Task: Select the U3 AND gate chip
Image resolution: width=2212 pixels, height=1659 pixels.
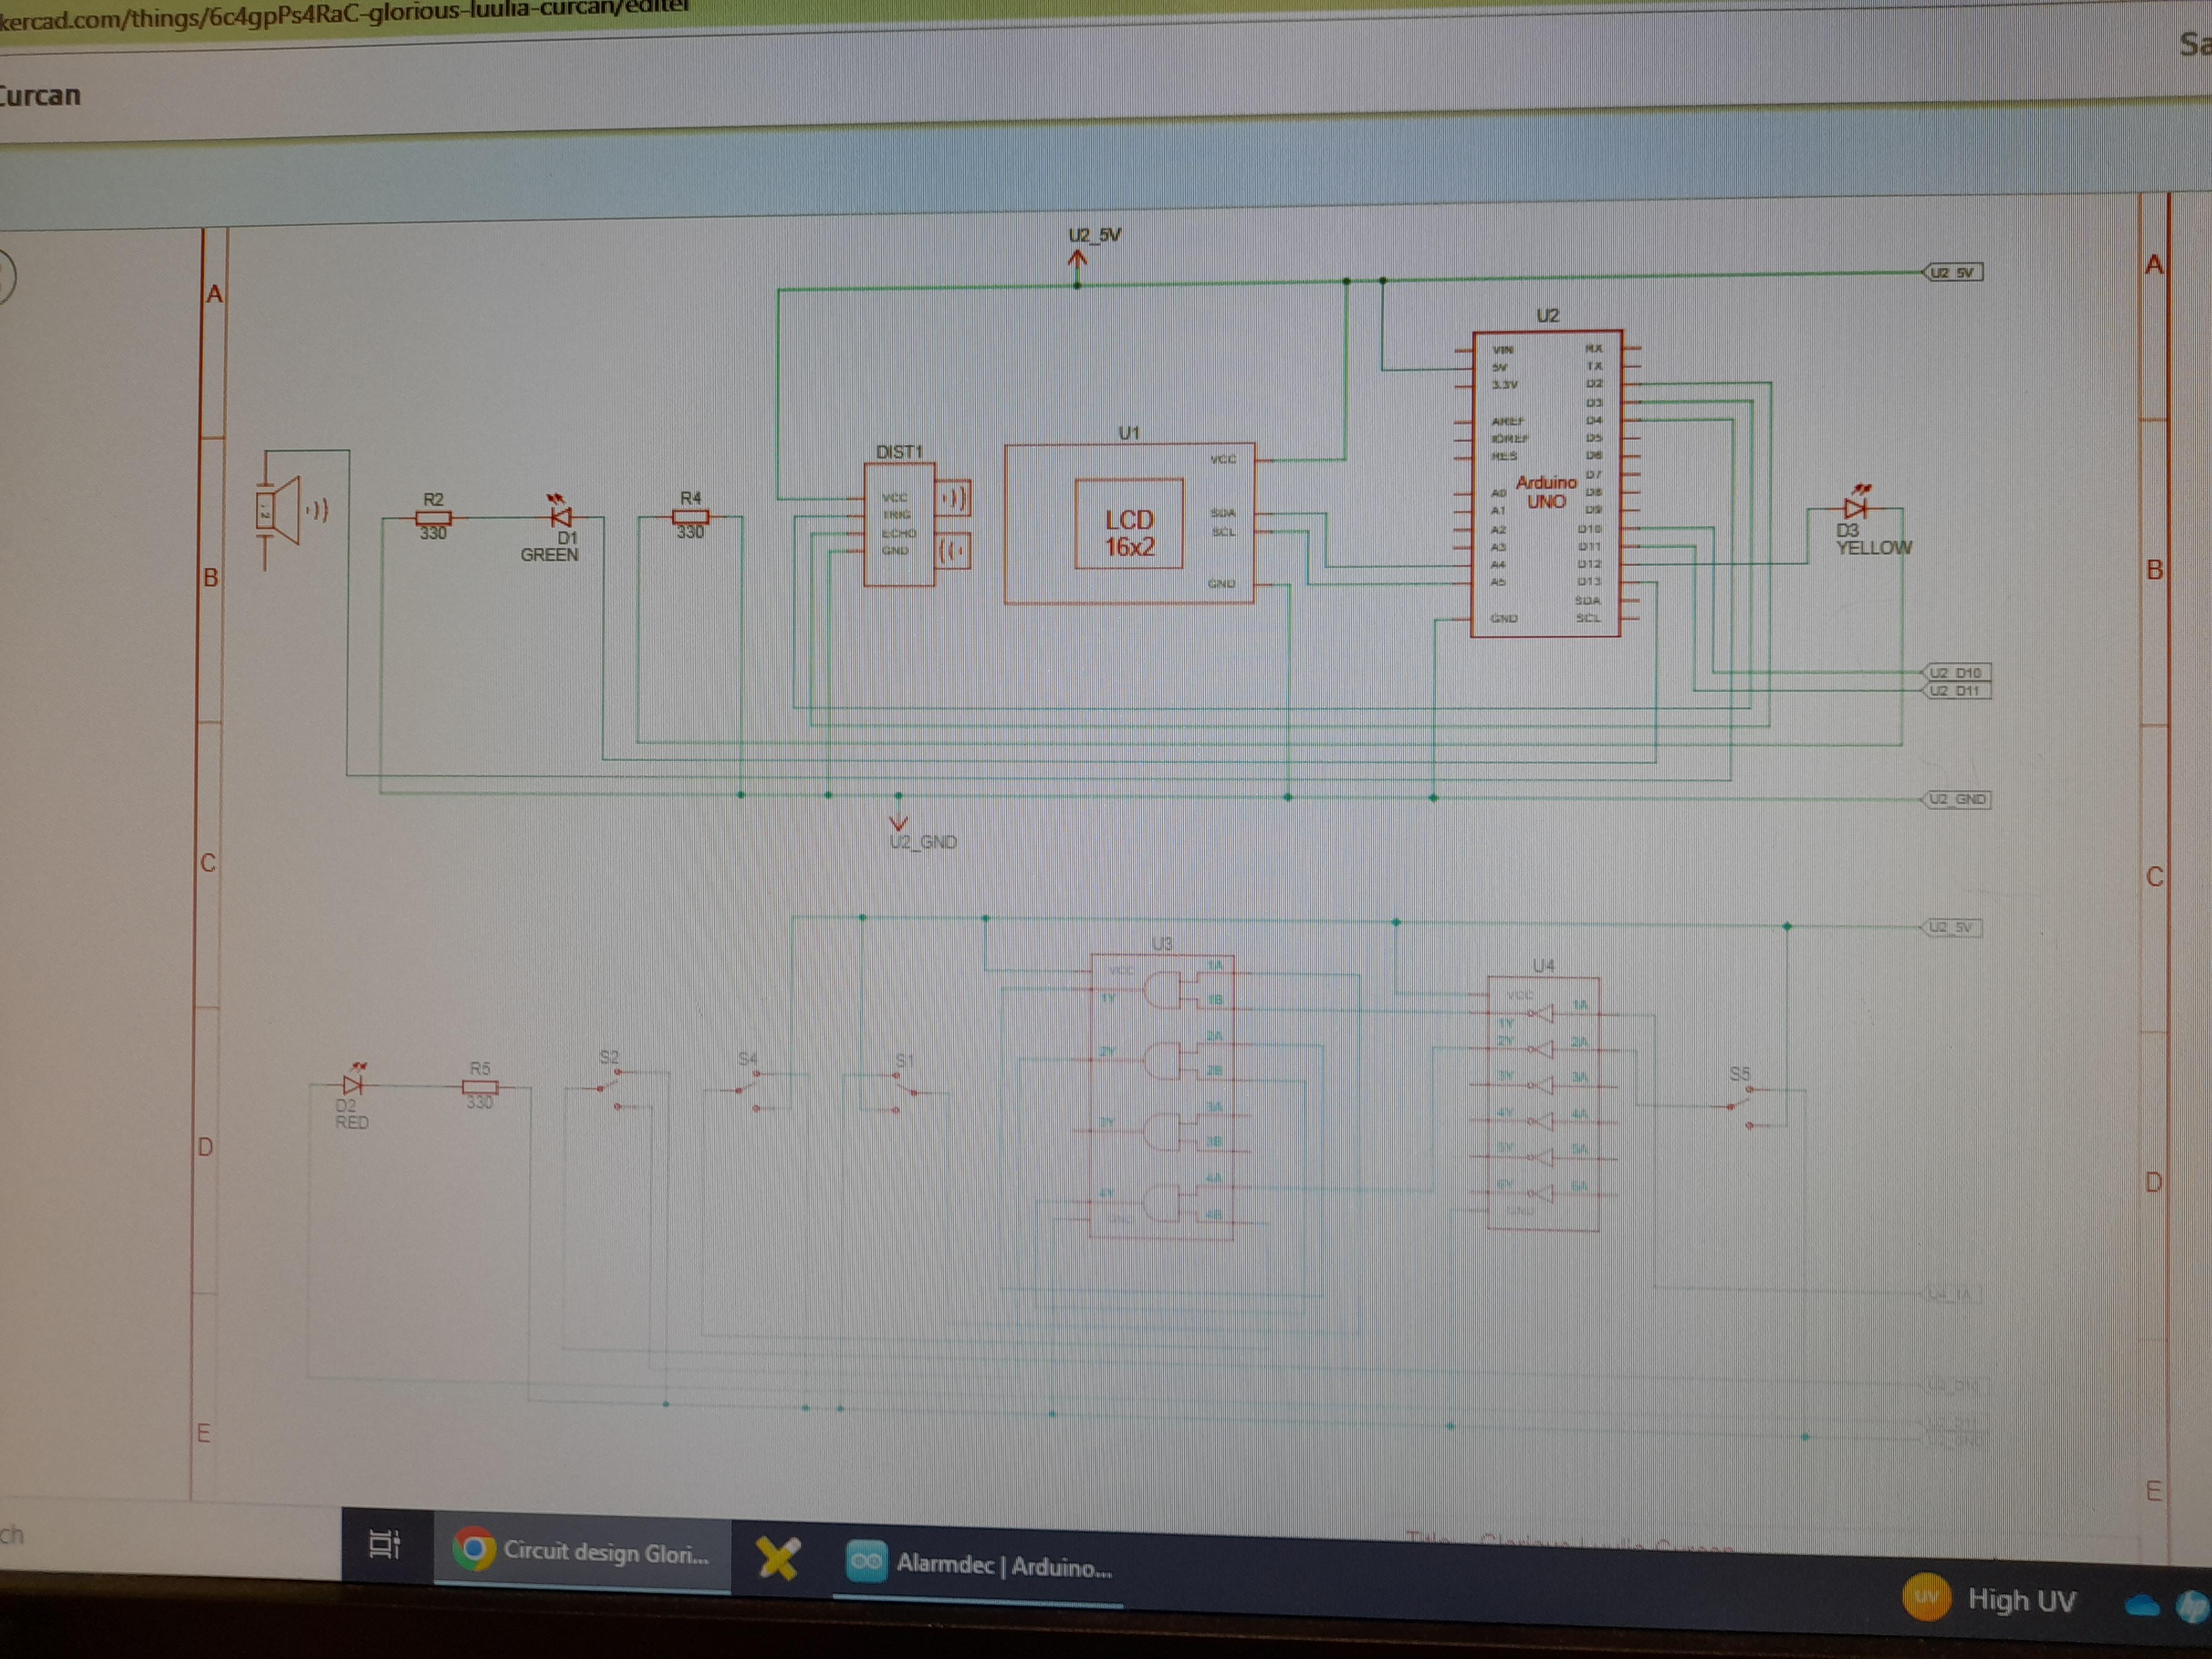Action: pyautogui.click(x=1162, y=1097)
